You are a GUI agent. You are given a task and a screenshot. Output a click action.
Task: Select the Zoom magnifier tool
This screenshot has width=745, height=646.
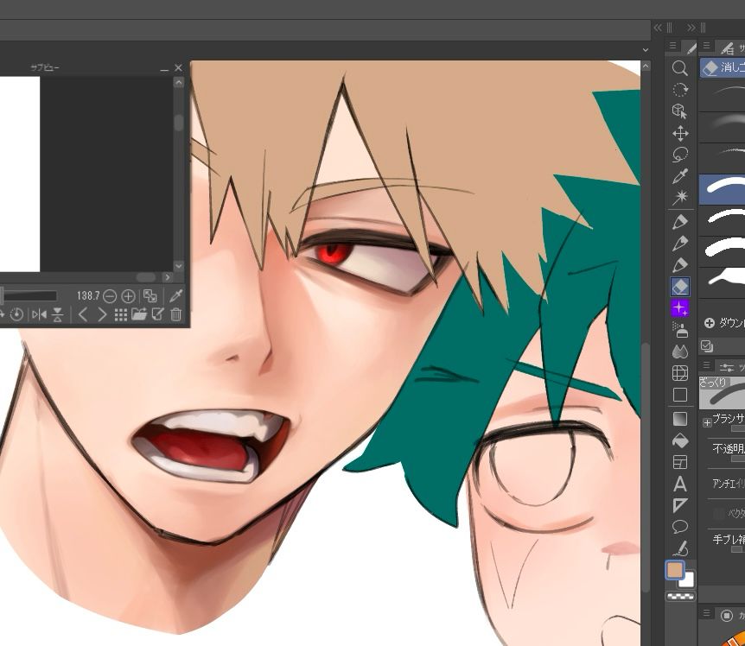click(x=680, y=68)
